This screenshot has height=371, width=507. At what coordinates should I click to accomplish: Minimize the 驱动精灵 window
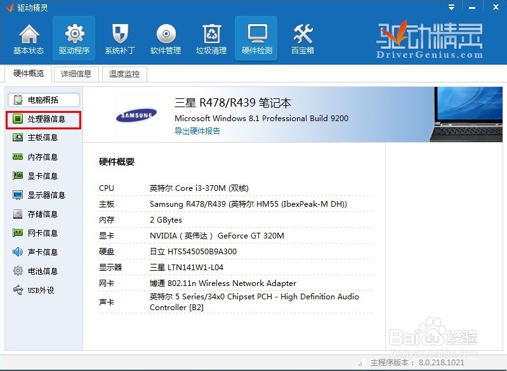pos(472,8)
